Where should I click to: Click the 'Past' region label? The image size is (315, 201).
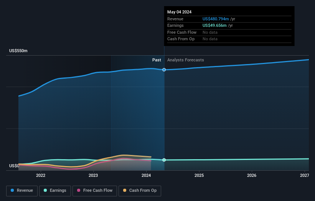click(x=157, y=60)
